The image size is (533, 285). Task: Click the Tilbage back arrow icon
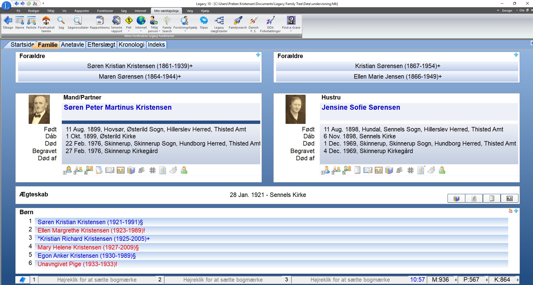[8, 21]
